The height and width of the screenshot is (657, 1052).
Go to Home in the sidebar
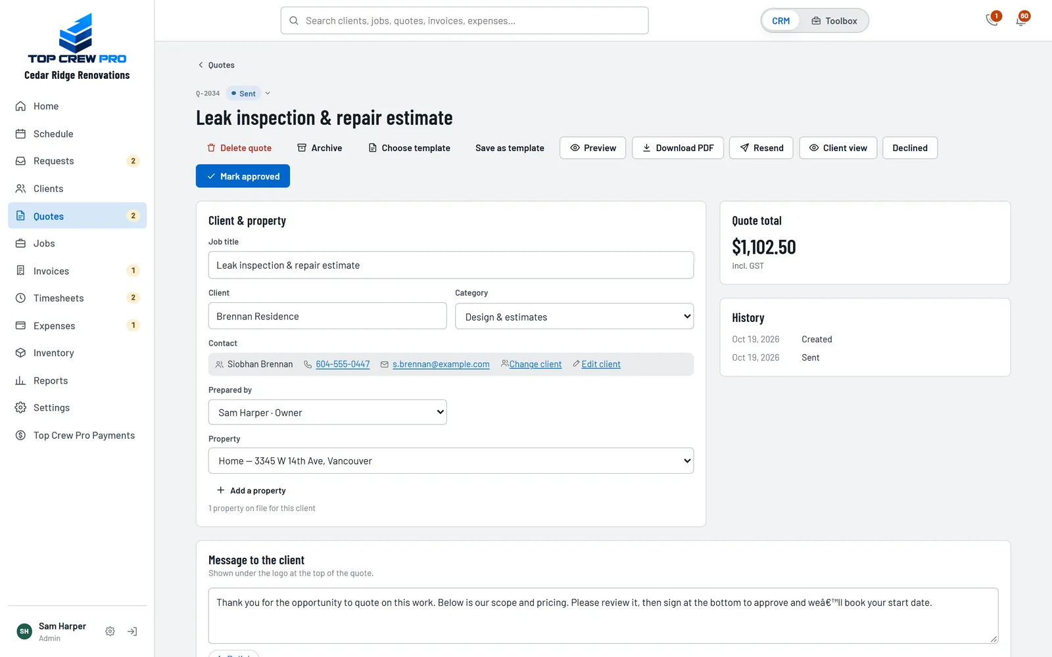tap(77, 106)
